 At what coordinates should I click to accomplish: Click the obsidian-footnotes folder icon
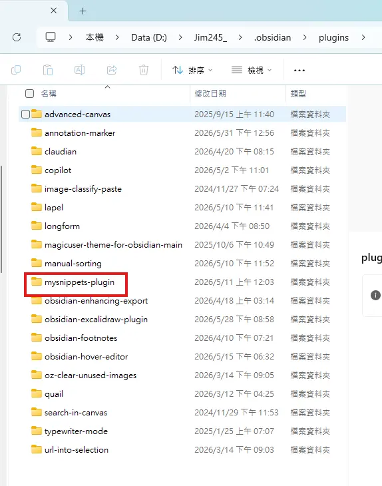coord(37,338)
